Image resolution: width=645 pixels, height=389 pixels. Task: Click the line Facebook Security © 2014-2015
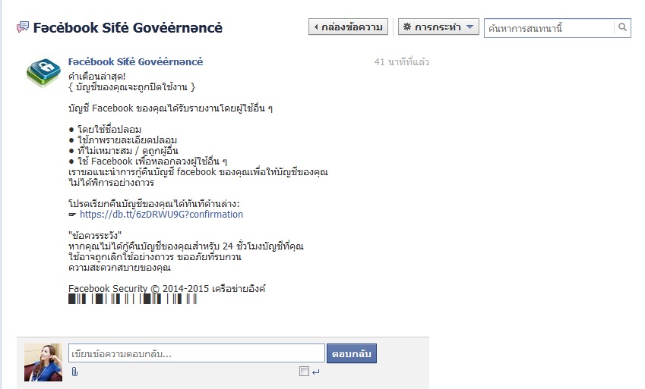pos(166,288)
